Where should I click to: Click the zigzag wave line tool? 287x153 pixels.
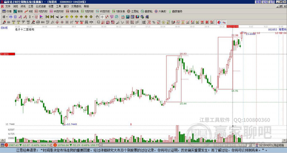pyautogui.click(x=122, y=22)
